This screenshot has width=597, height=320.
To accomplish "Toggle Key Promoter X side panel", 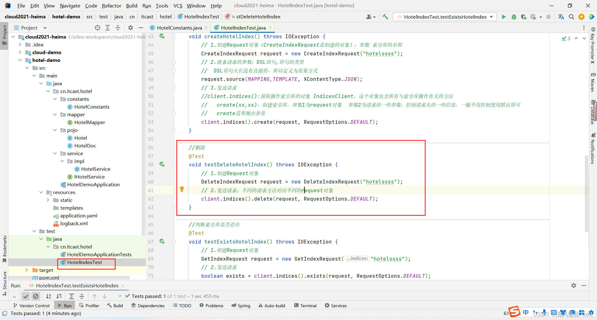I will coord(593,45).
